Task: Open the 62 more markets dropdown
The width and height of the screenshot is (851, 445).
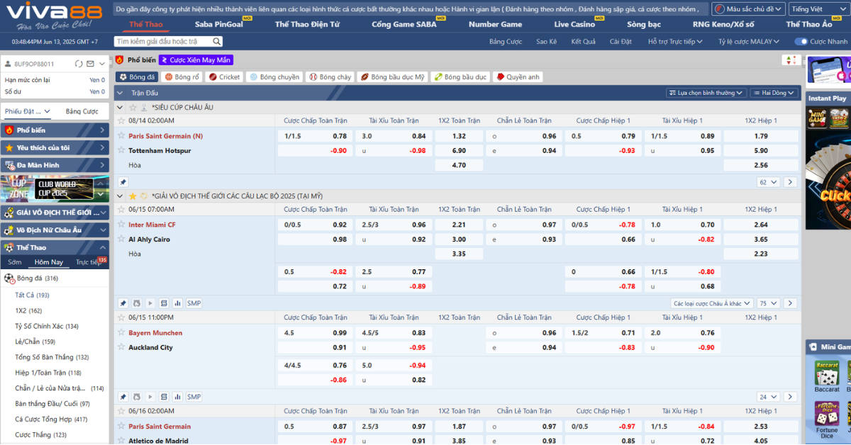Action: pos(768,182)
